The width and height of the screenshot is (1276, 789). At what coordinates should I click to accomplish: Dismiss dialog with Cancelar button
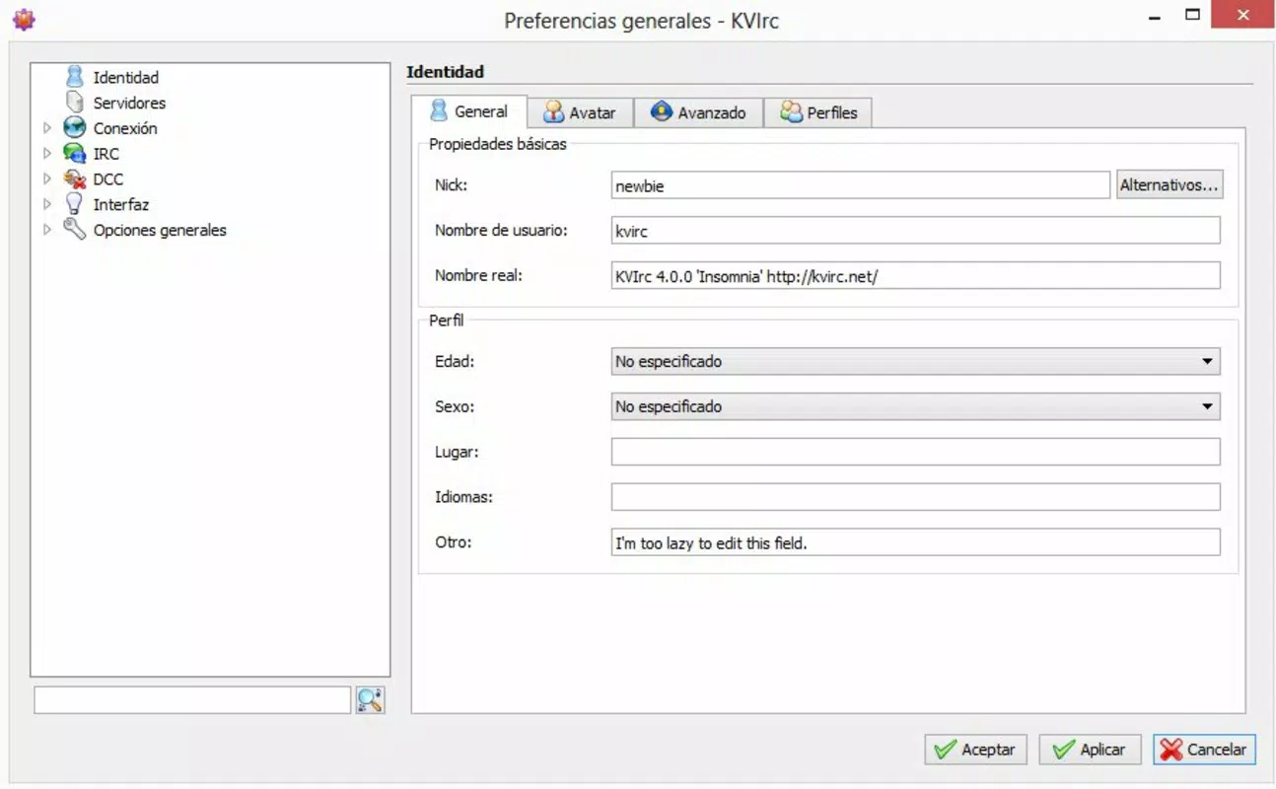coord(1205,750)
